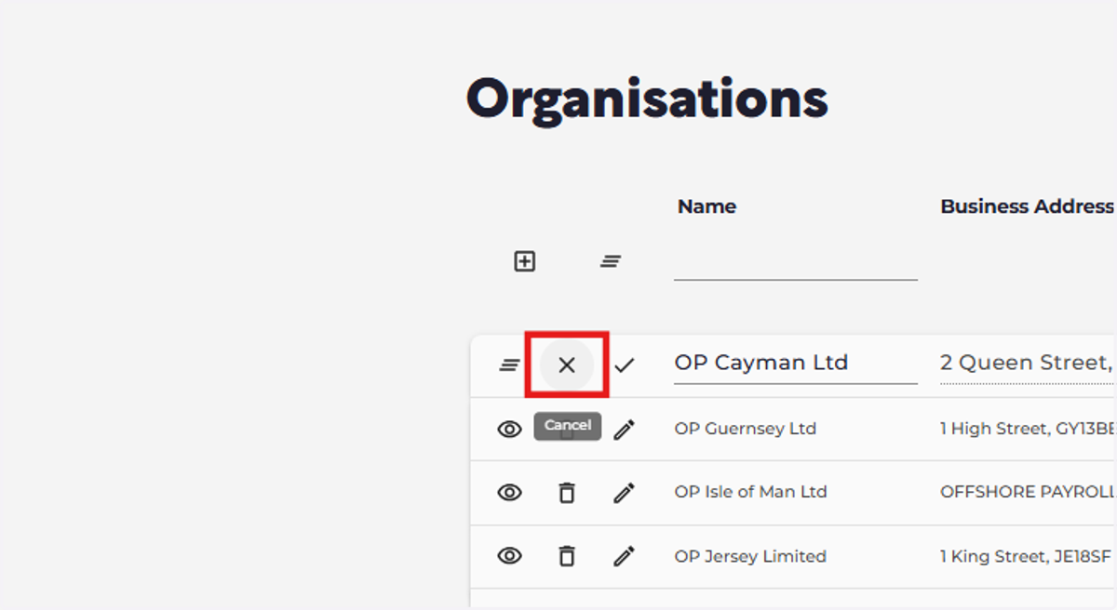This screenshot has width=1117, height=610.
Task: Edit OP Jersey Limited with the pencil icon
Action: 625,556
